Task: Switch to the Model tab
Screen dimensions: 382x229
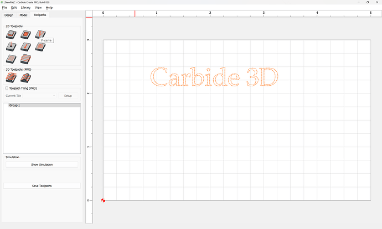Action: pos(23,15)
